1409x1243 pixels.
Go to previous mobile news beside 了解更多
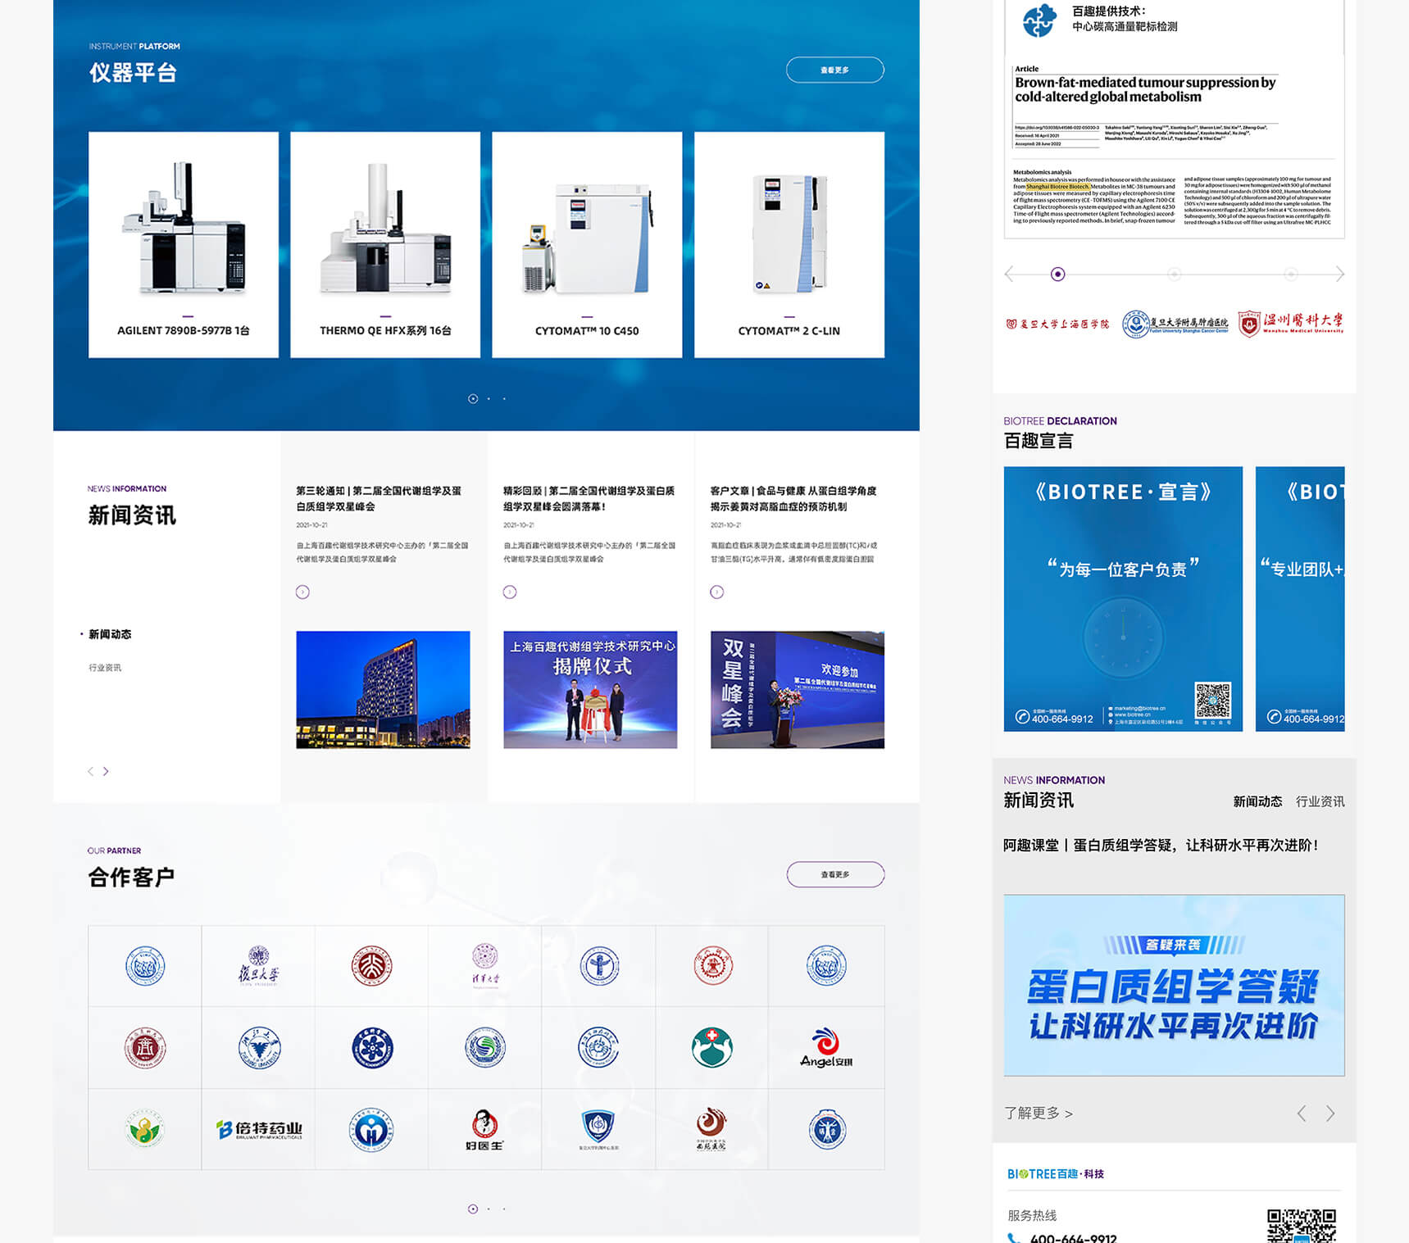click(1302, 1113)
